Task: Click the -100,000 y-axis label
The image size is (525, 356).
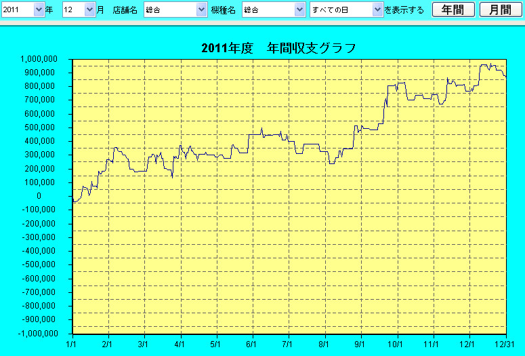Action: [x=40, y=210]
